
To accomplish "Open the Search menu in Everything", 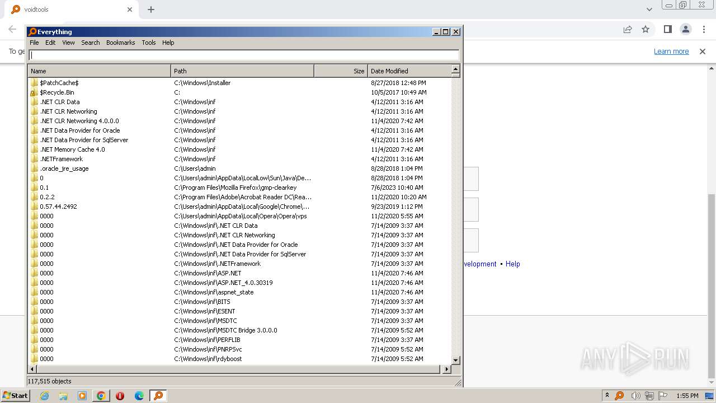I will [91, 43].
